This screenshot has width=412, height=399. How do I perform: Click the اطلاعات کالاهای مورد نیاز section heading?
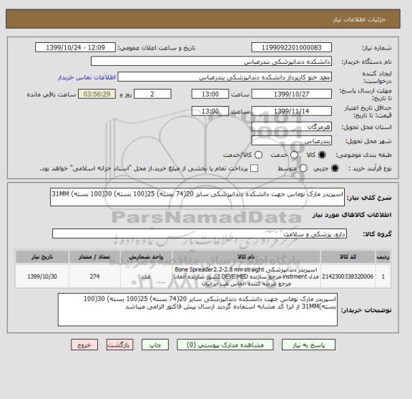coord(352,215)
